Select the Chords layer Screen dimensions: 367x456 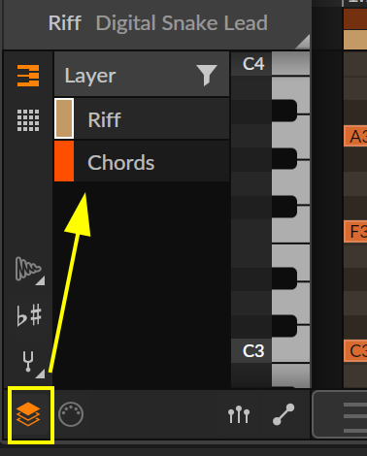[x=142, y=161]
